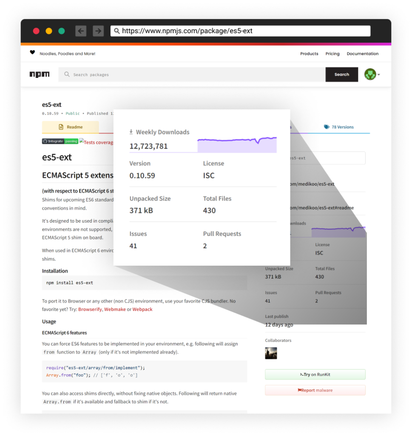This screenshot has width=412, height=436.
Task: Click the 'npm install es5-ext' code block
Action: tap(145, 283)
